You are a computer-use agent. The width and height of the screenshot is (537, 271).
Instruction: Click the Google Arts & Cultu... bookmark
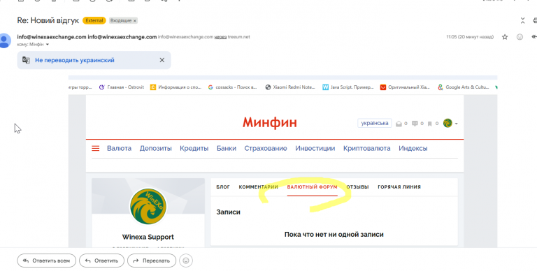tap(464, 87)
